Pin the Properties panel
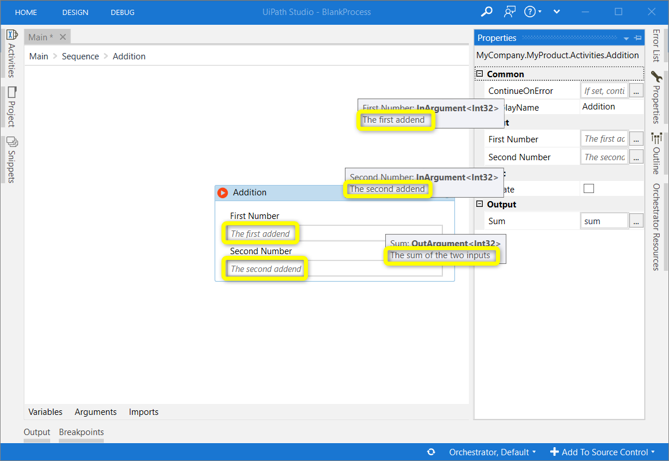This screenshot has width=669, height=461. [638, 37]
